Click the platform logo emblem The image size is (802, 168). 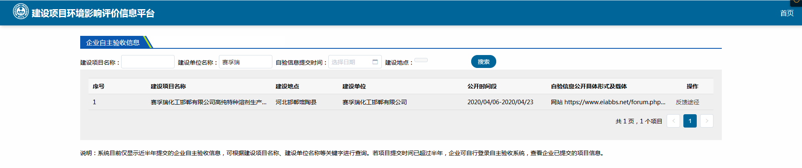(x=21, y=12)
